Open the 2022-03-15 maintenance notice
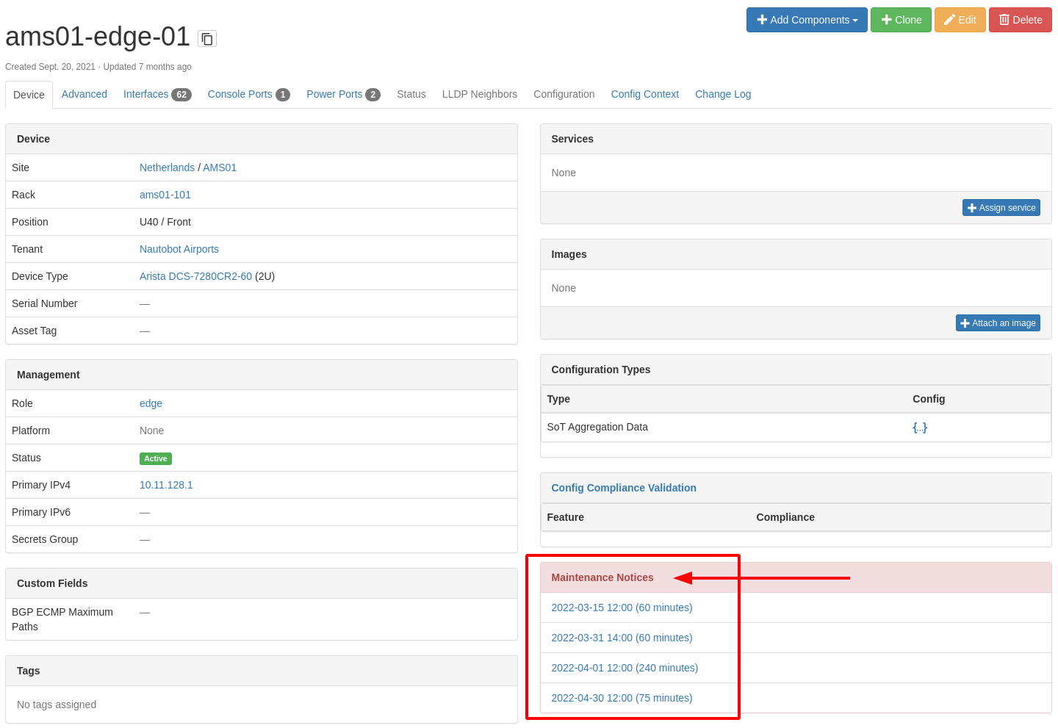This screenshot has width=1058, height=728. (x=622, y=608)
